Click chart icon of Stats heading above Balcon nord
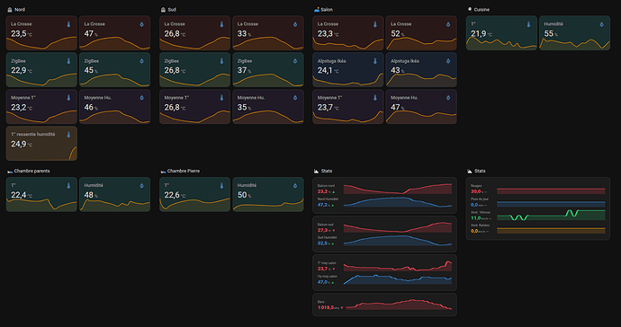 (x=316, y=172)
